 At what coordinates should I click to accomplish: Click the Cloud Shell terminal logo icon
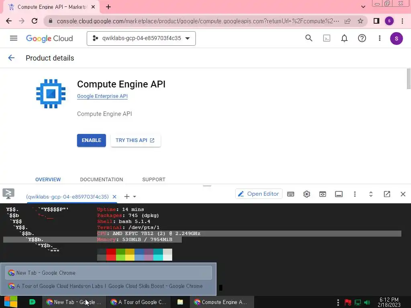(8, 194)
